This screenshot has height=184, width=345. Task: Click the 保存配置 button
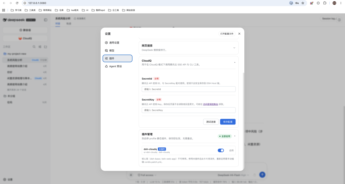tap(228, 122)
